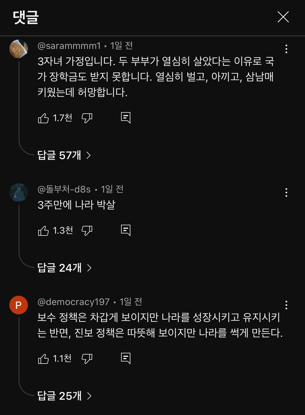Open options menu for @돌부처-d8s comment
This screenshot has height=415, width=305.
coord(286,192)
